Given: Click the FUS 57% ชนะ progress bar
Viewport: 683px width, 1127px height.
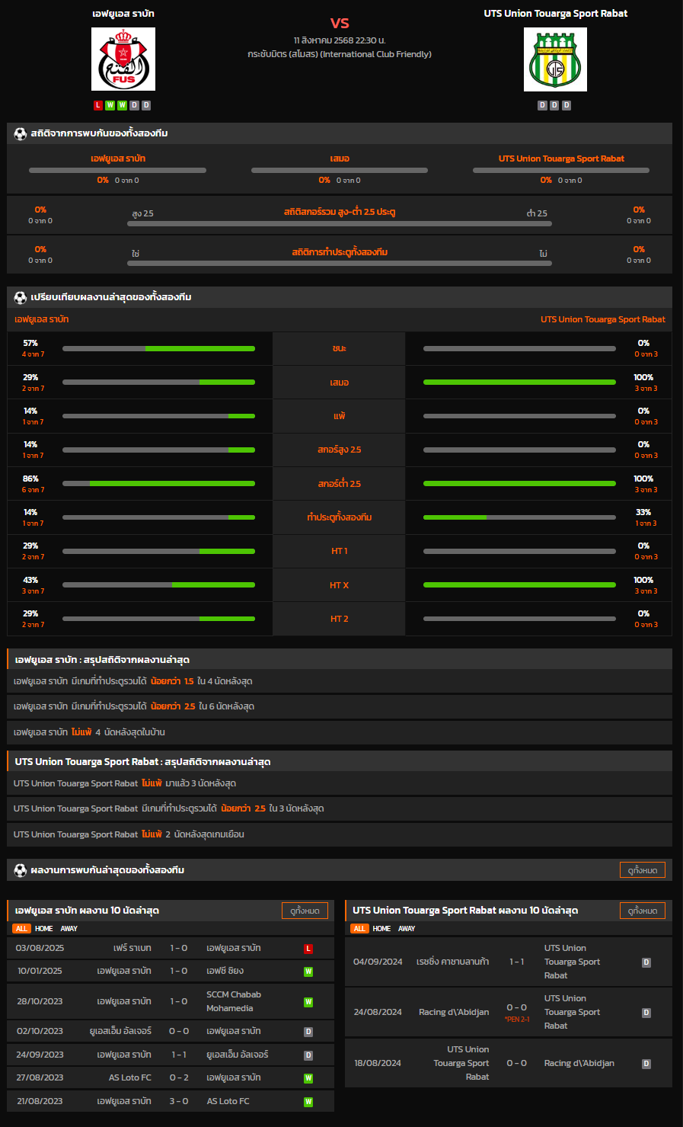Looking at the screenshot, I should pos(158,349).
